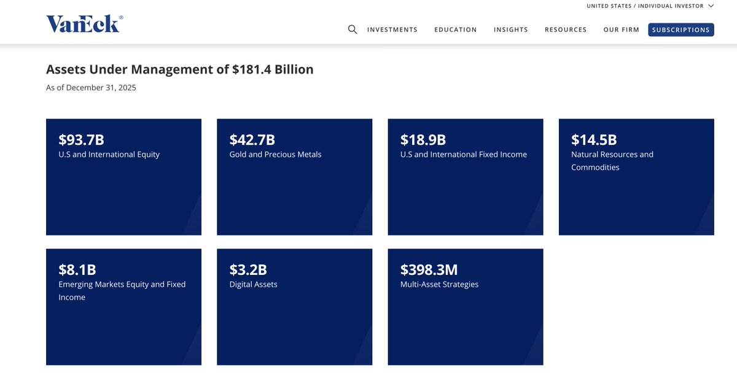737x381 pixels.
Task: Open the Resources menu
Action: pyautogui.click(x=566, y=29)
